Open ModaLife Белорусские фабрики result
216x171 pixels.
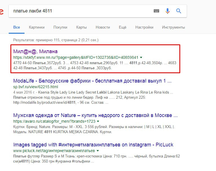[x=92, y=81]
